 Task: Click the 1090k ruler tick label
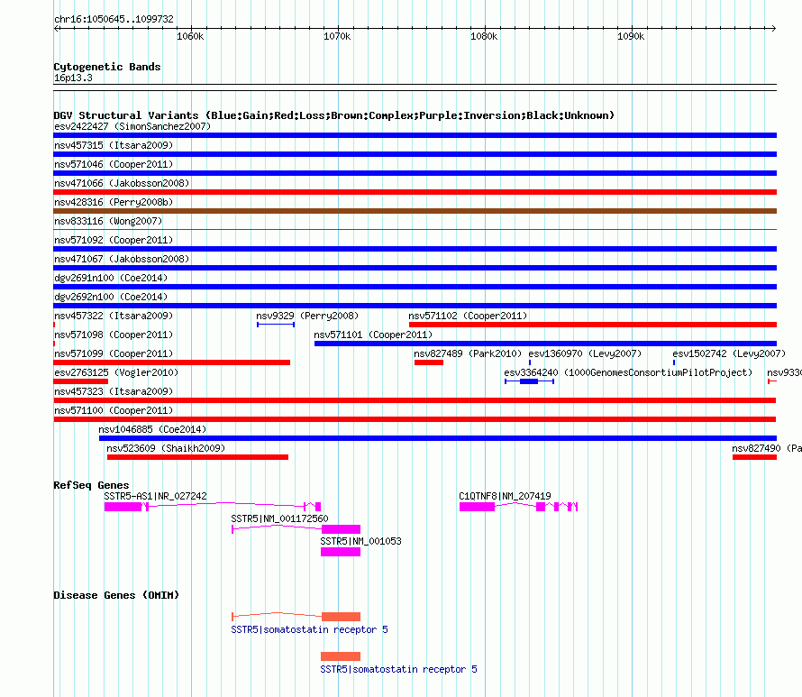coord(631,36)
